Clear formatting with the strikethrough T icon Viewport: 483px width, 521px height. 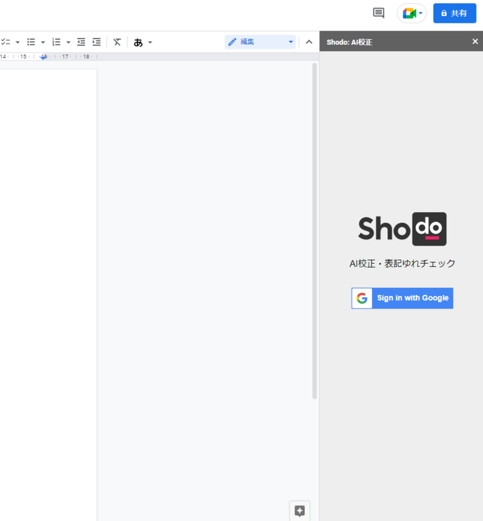pos(117,42)
